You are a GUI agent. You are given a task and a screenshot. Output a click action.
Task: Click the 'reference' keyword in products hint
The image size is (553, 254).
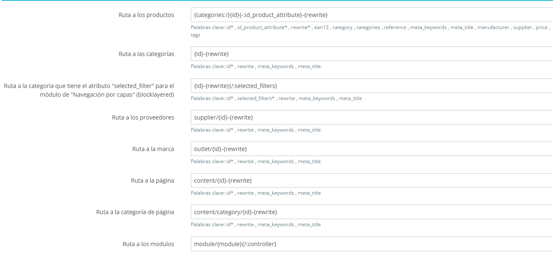pos(395,27)
